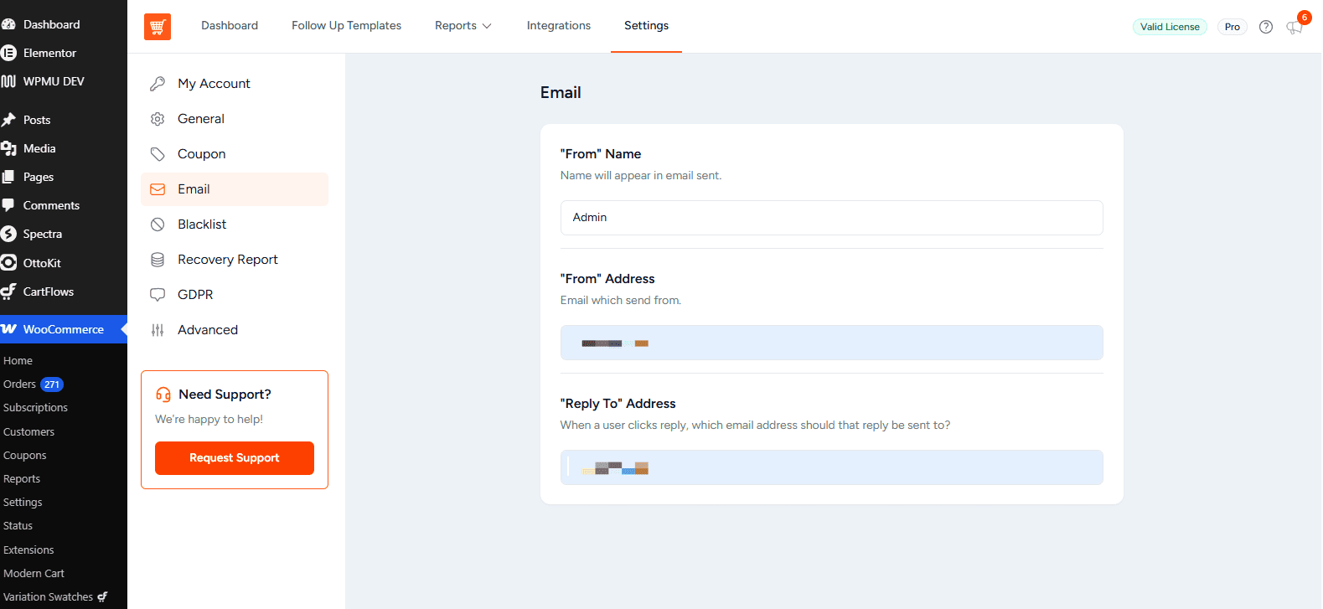Open Blacklist settings section
The height and width of the screenshot is (609, 1323).
click(x=235, y=225)
